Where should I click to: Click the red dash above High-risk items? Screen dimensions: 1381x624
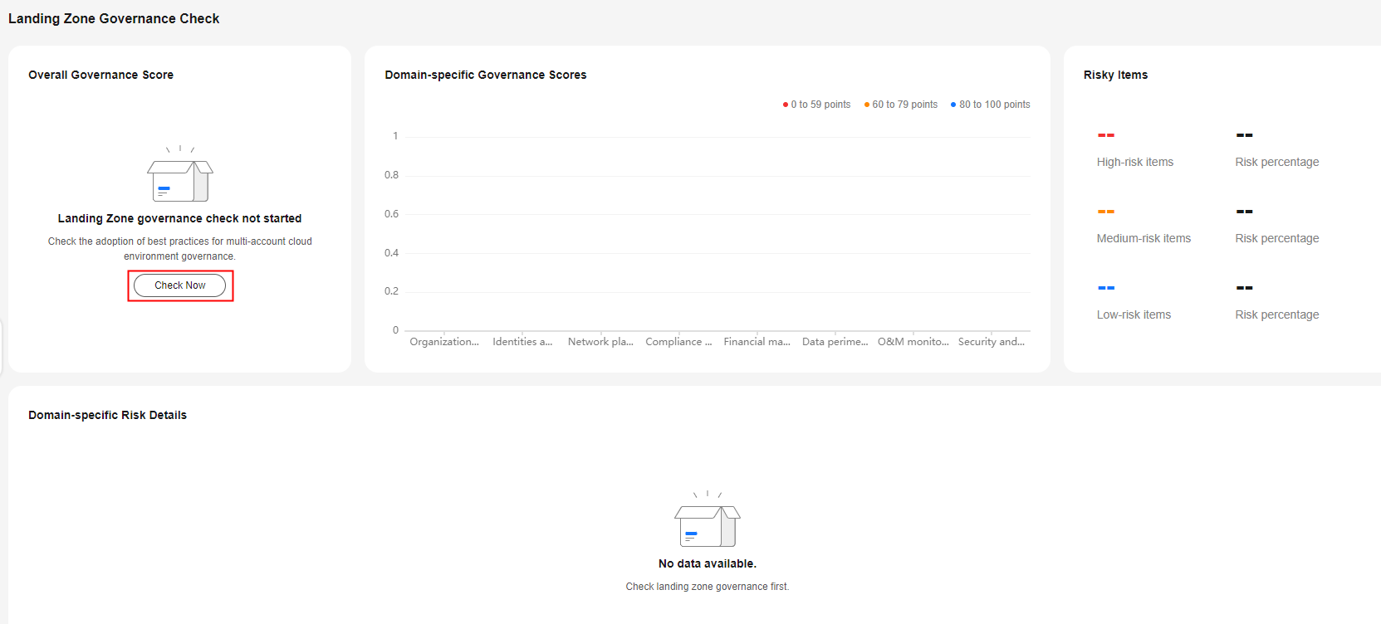pyautogui.click(x=1106, y=135)
